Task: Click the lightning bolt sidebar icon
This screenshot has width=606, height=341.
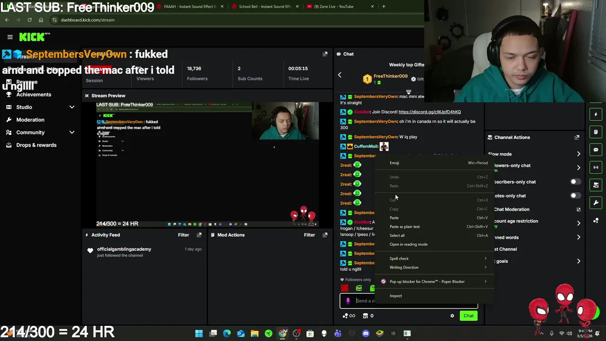Action: (596, 114)
